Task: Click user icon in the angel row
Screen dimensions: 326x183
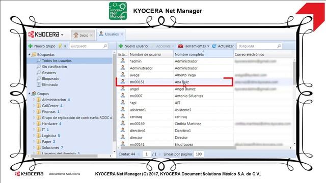Action: tap(123, 88)
